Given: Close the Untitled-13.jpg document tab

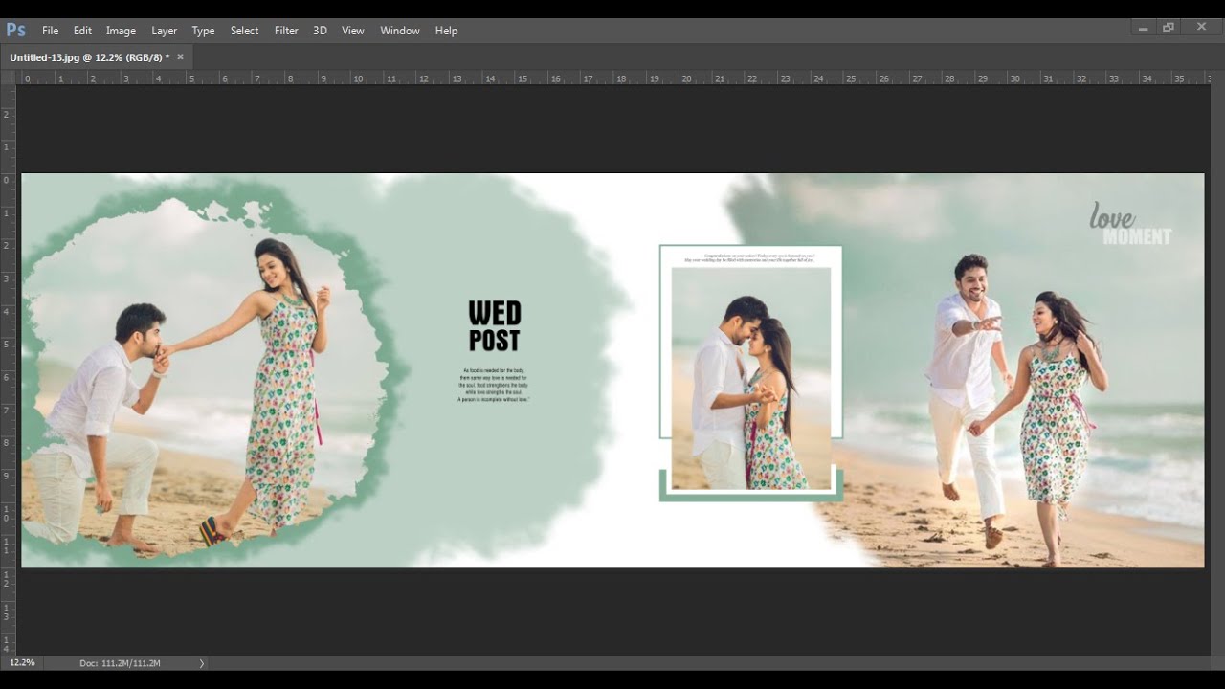Looking at the screenshot, I should point(180,56).
